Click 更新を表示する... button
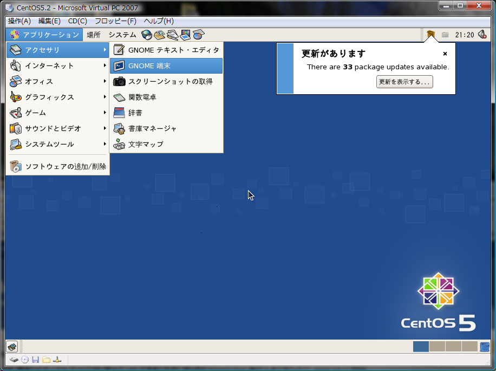Image resolution: width=496 pixels, height=371 pixels. pyautogui.click(x=404, y=82)
